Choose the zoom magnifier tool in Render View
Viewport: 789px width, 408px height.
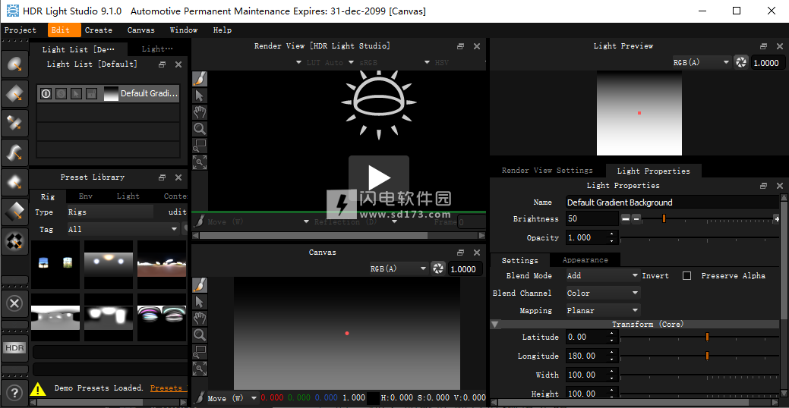tap(200, 129)
